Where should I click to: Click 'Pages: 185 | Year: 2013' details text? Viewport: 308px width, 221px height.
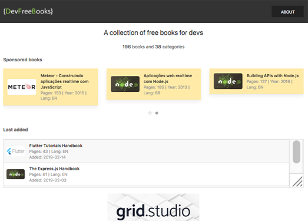(x=167, y=90)
